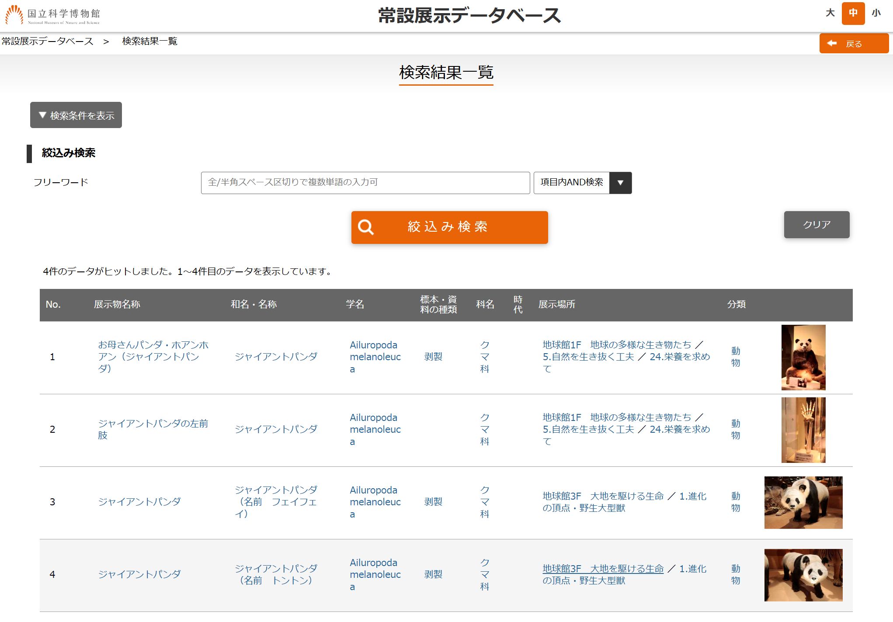The width and height of the screenshot is (893, 622).
Task: Click the 展示物名称 column header
Action: pos(117,305)
